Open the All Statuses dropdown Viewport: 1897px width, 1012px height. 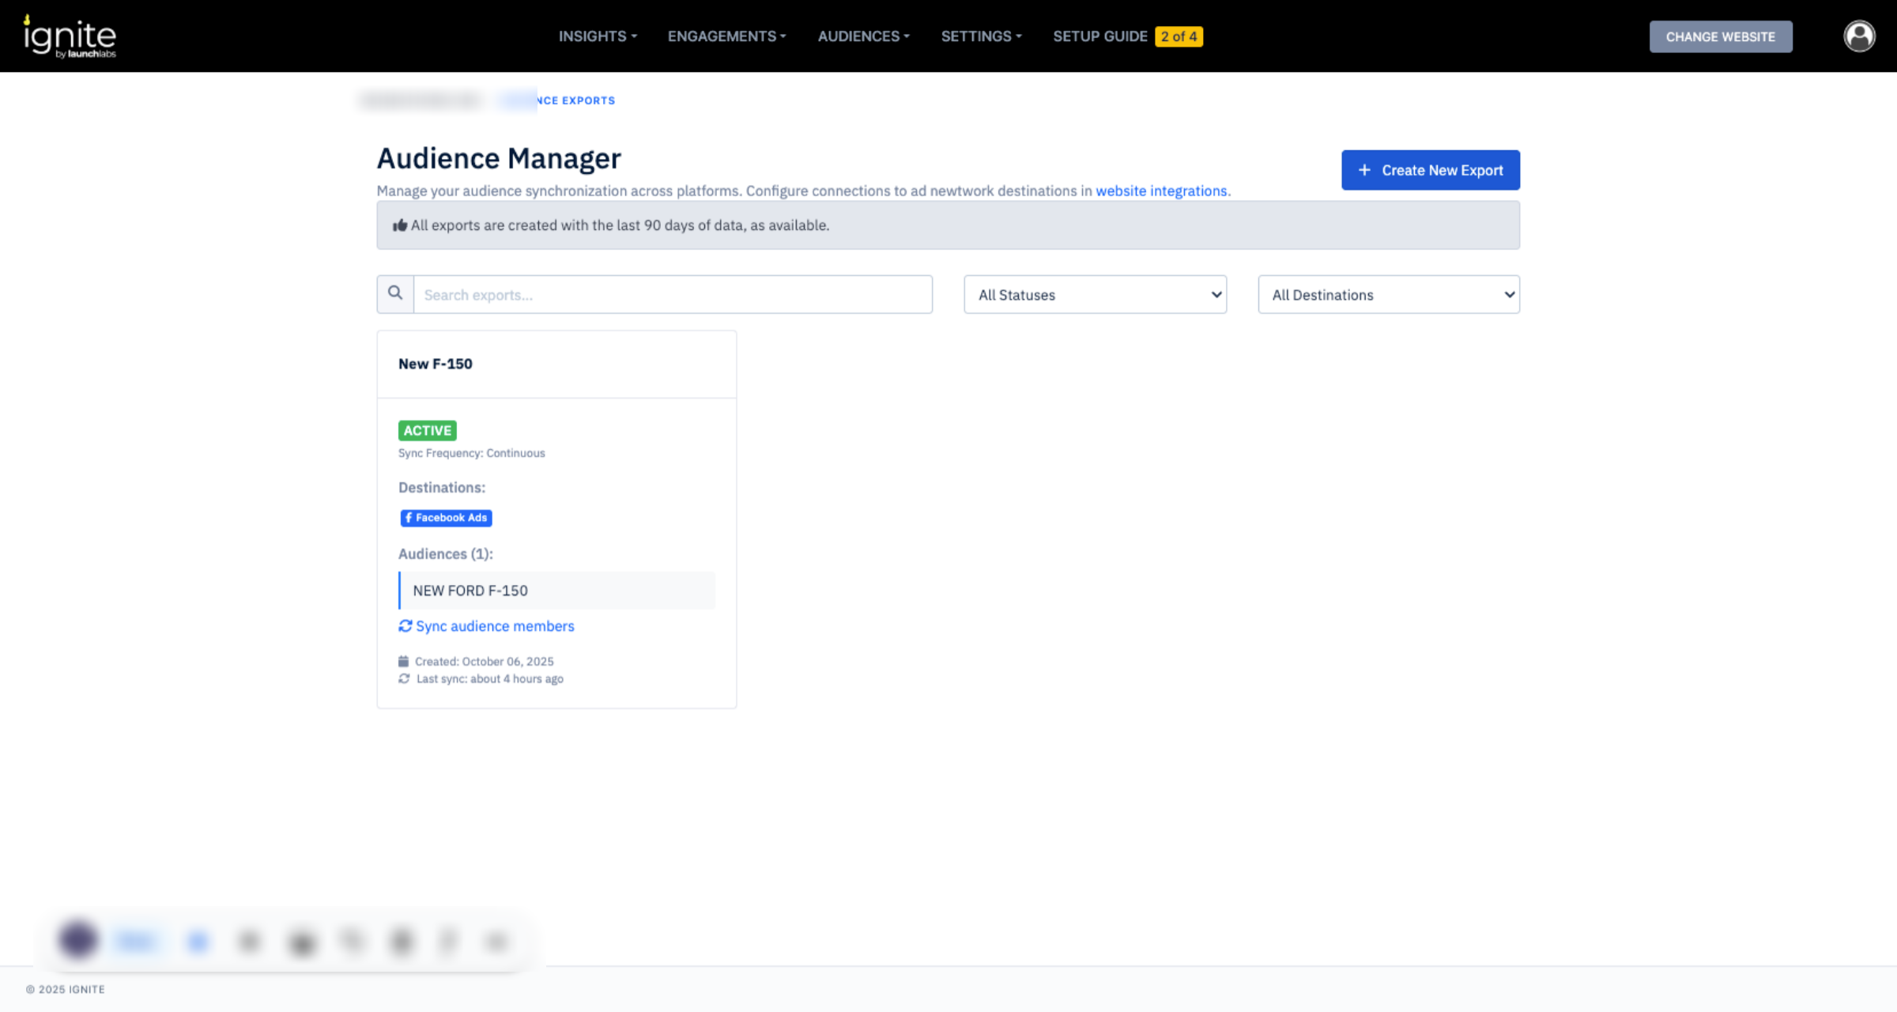point(1095,295)
